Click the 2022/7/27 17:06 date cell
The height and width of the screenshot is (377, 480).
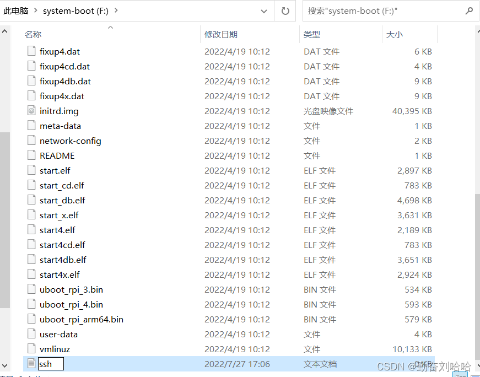[x=238, y=364]
